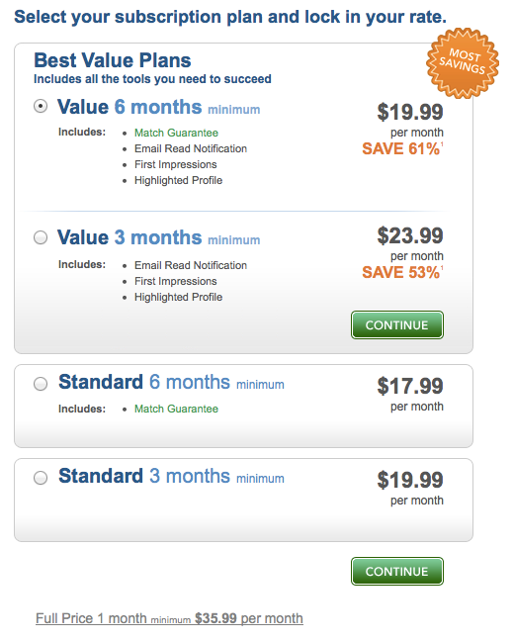
Task: Click the Standard 6 months plan title
Action: point(171,382)
